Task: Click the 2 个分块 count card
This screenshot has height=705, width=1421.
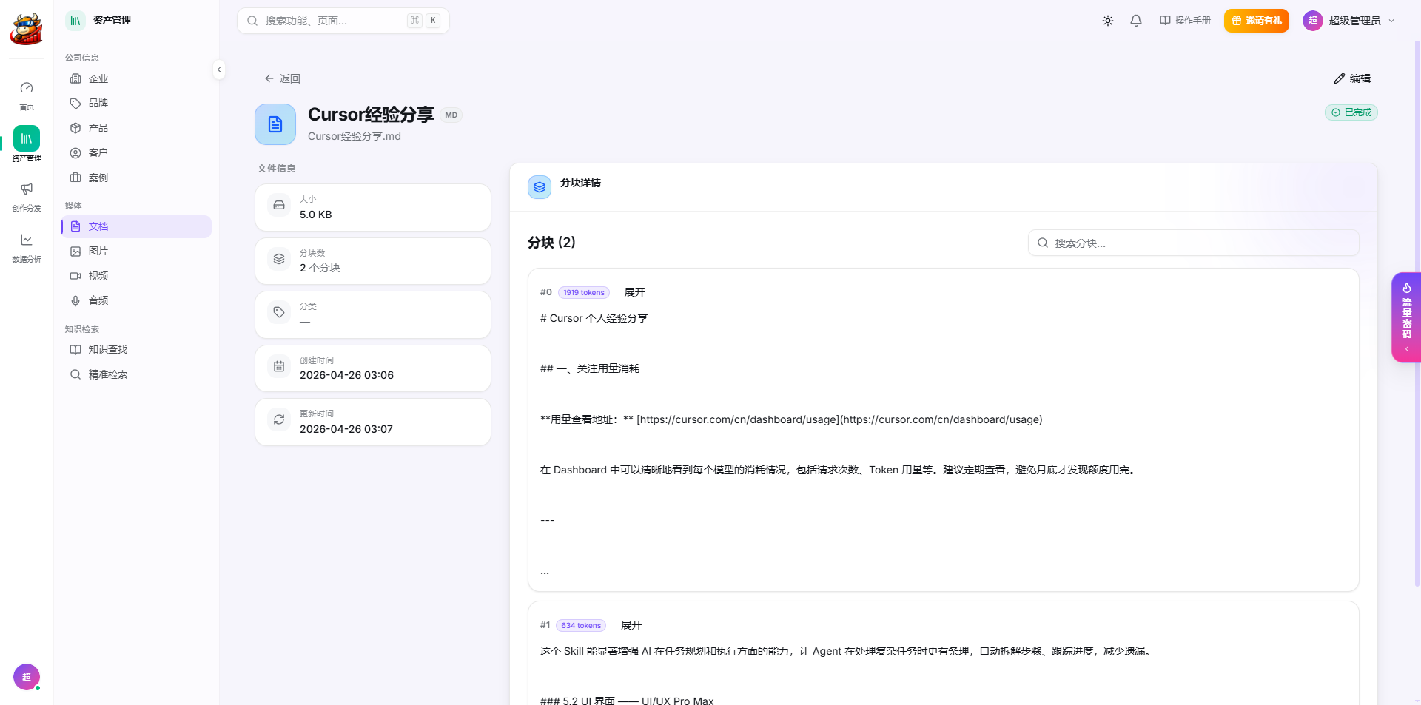Action: (x=373, y=261)
